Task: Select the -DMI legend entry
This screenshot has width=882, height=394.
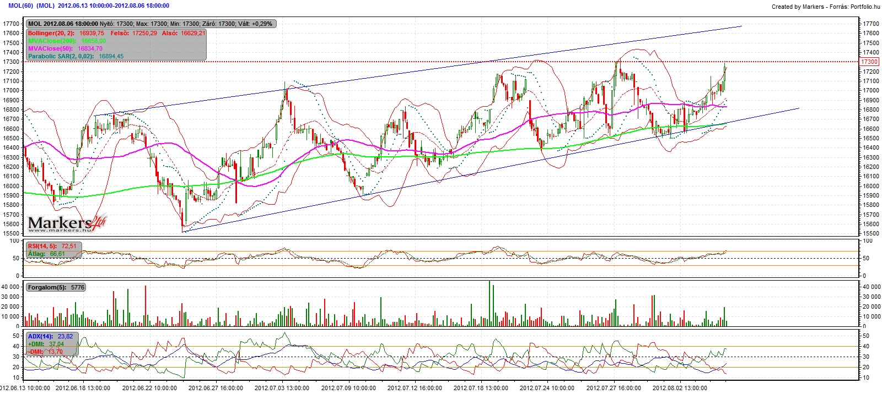Action: point(45,352)
